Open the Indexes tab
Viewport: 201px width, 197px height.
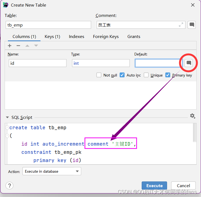77,37
